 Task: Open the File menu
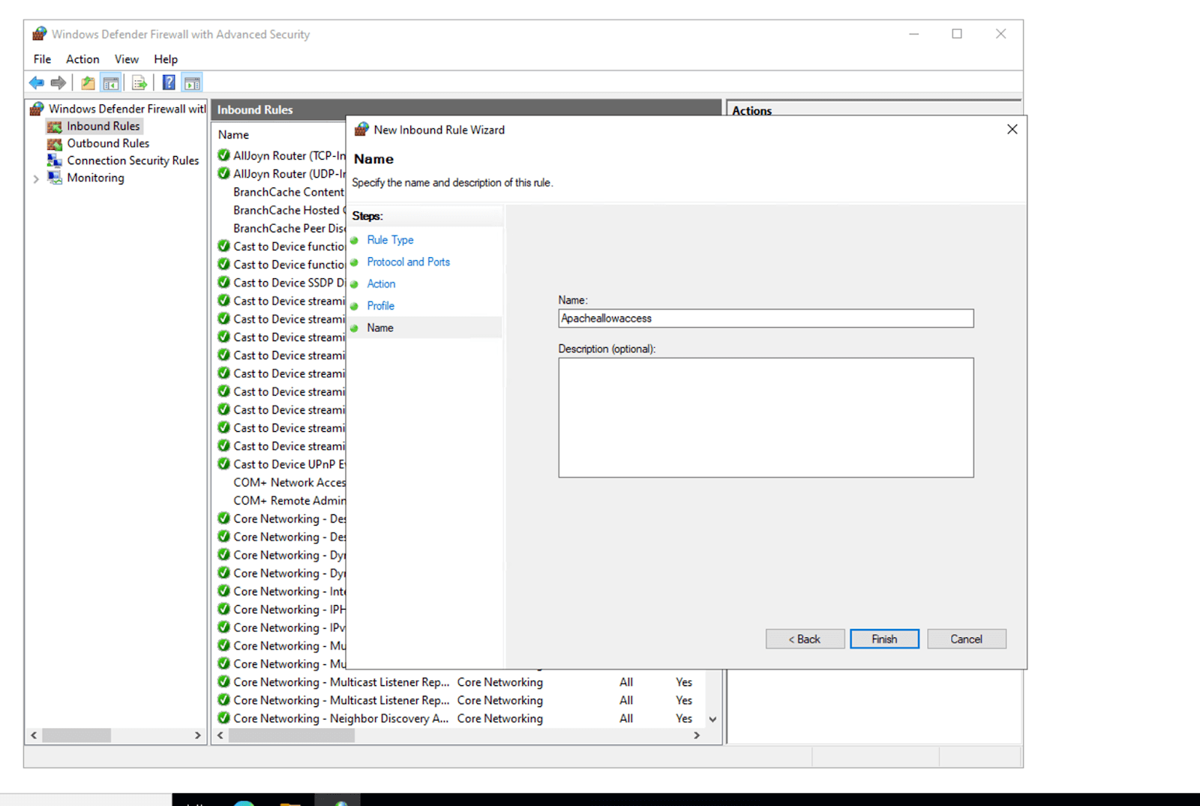pyautogui.click(x=42, y=59)
